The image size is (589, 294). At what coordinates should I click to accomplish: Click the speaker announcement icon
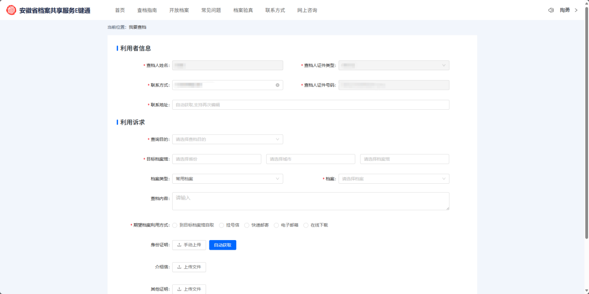click(x=551, y=10)
